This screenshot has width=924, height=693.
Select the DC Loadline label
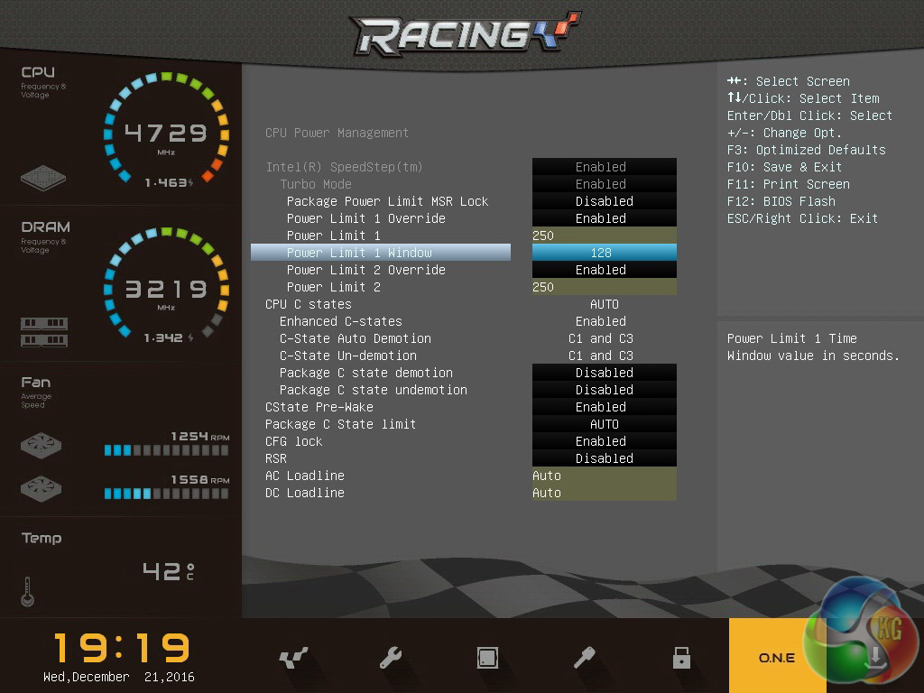click(305, 492)
